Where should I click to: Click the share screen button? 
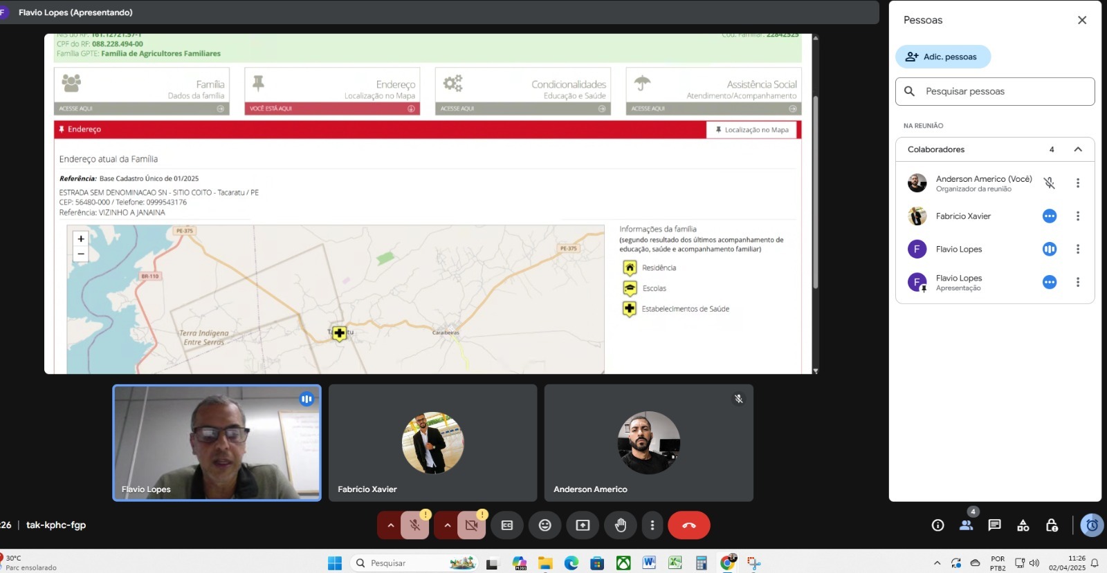pyautogui.click(x=583, y=525)
